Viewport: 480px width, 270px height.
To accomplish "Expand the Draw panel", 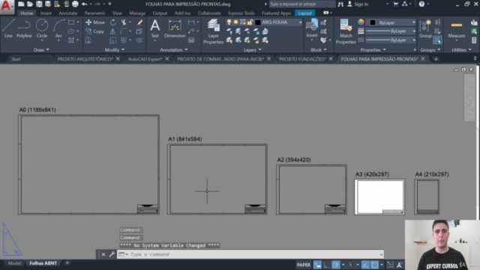I will [41, 49].
